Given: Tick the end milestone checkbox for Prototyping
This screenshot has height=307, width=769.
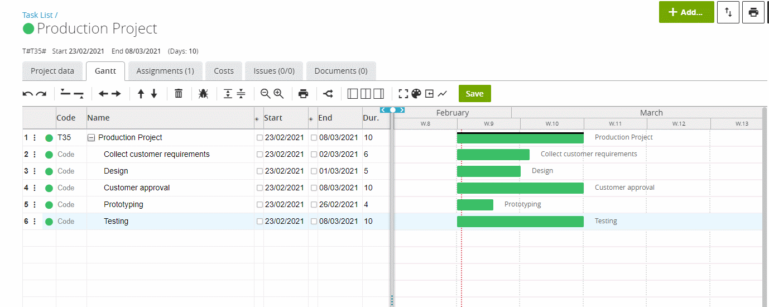Looking at the screenshot, I should point(314,205).
